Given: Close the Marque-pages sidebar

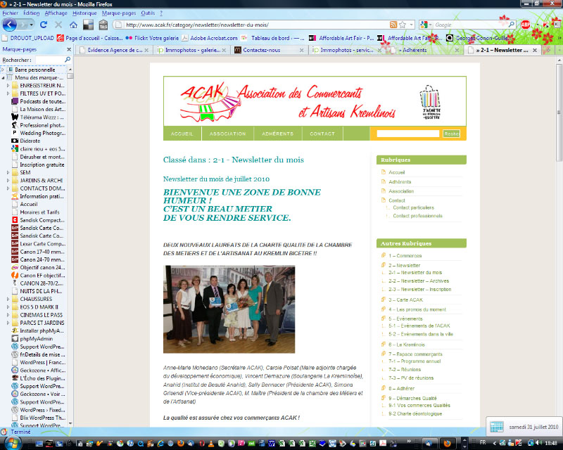Looking at the screenshot, I should point(69,49).
